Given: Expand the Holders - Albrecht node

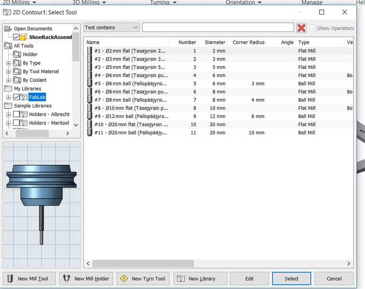Looking at the screenshot, I should pos(8,114).
